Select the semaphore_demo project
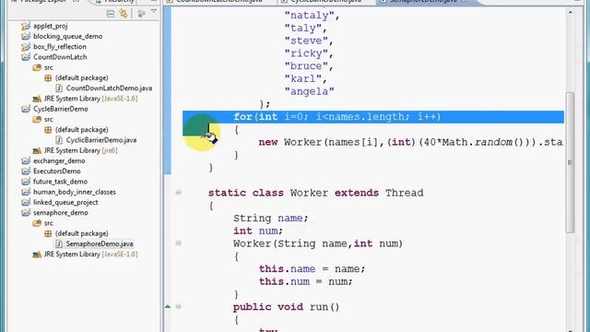Image resolution: width=590 pixels, height=332 pixels. coord(61,213)
